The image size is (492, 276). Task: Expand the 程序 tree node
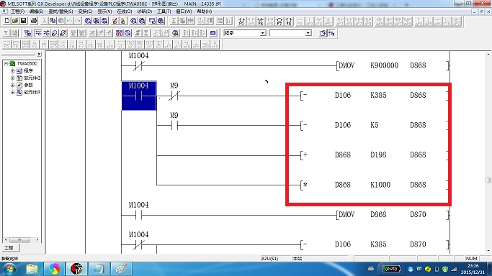coord(12,70)
